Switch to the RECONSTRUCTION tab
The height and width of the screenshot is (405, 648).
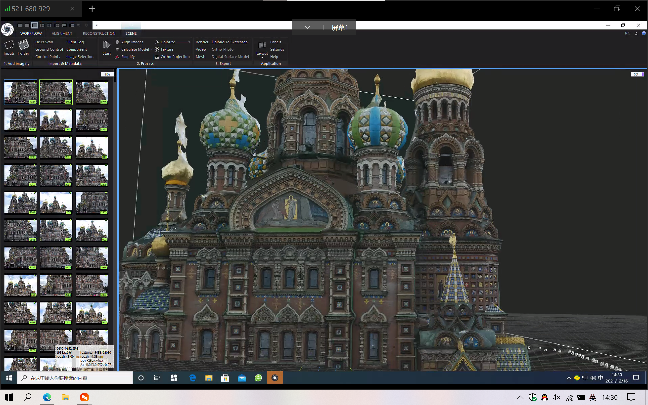[x=99, y=33]
